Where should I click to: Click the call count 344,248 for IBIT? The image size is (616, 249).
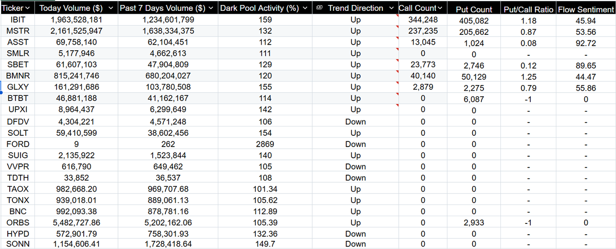[x=423, y=19]
